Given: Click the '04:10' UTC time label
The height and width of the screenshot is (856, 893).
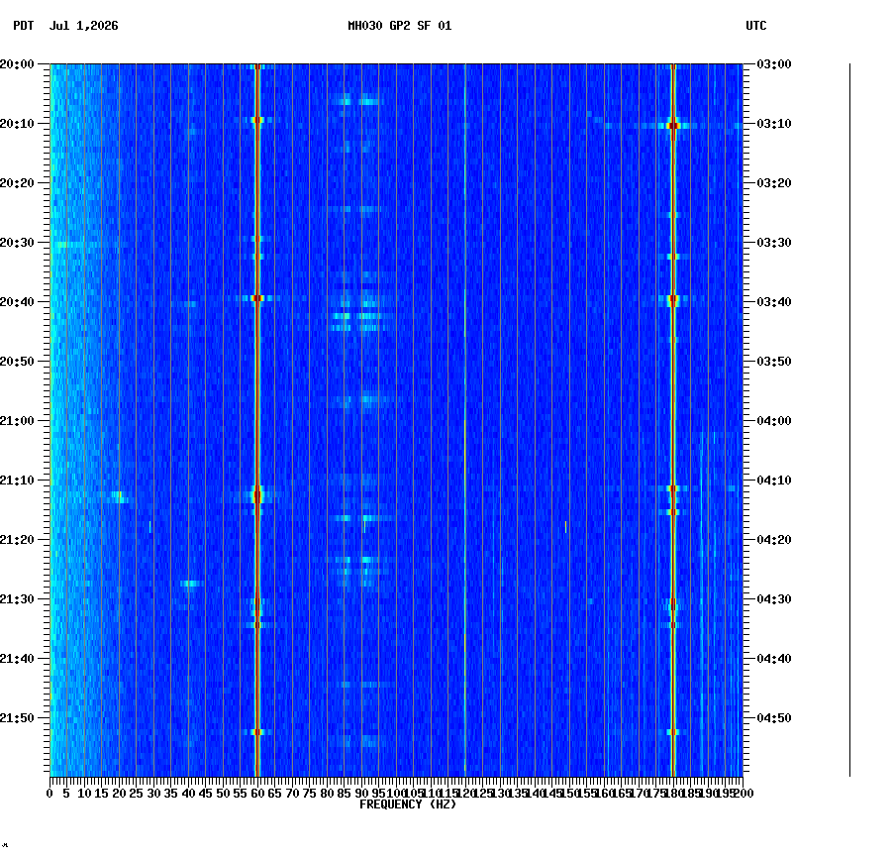Looking at the screenshot, I should coord(774,481).
